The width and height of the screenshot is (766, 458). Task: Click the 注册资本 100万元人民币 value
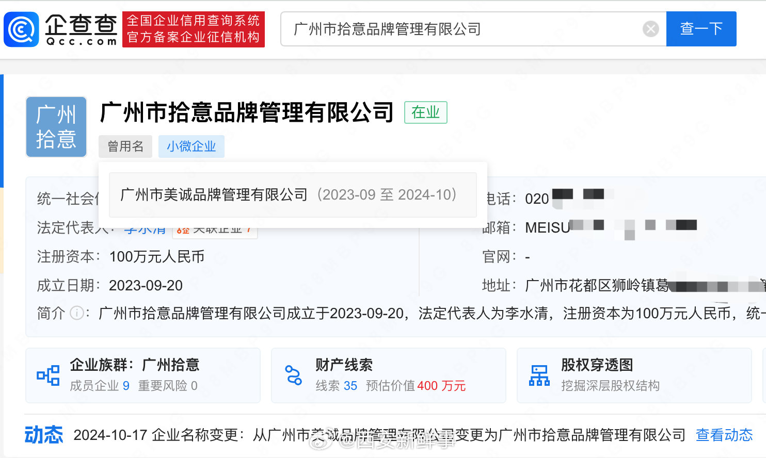pyautogui.click(x=157, y=256)
